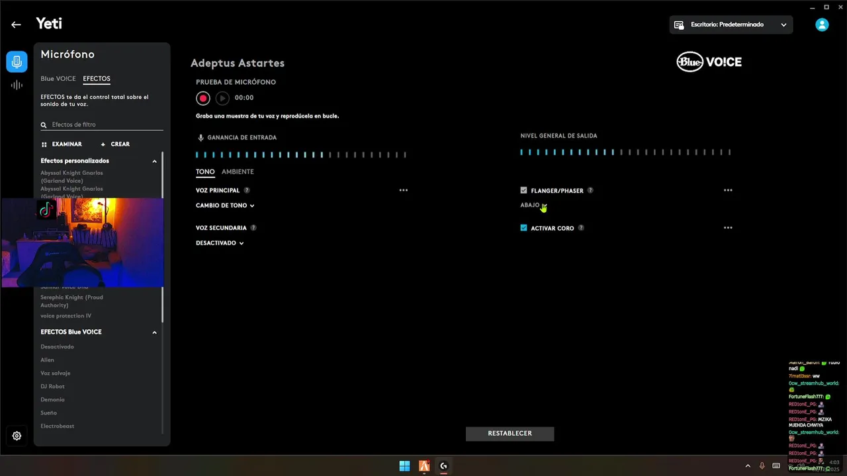The image size is (847, 476).
Task: Select the Alien effect
Action: [47, 360]
